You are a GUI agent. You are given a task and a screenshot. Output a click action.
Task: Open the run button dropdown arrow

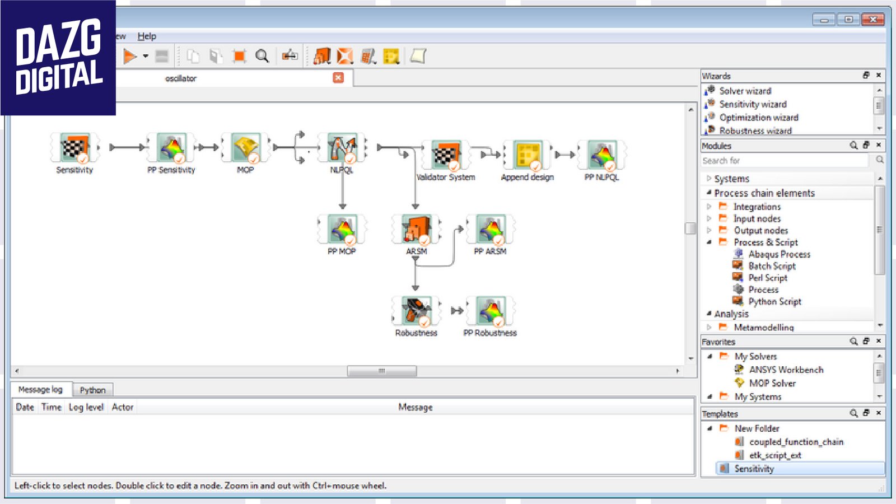[x=146, y=56]
